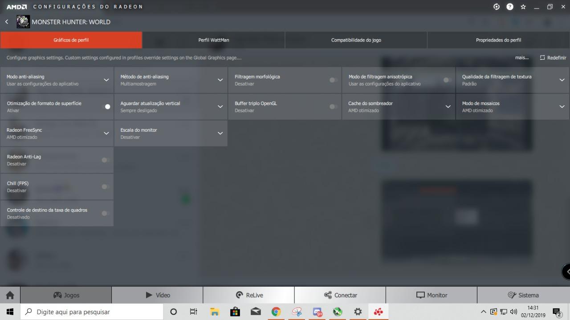The width and height of the screenshot is (570, 320).
Task: Click the Home icon in the bottom bar
Action: (10, 296)
